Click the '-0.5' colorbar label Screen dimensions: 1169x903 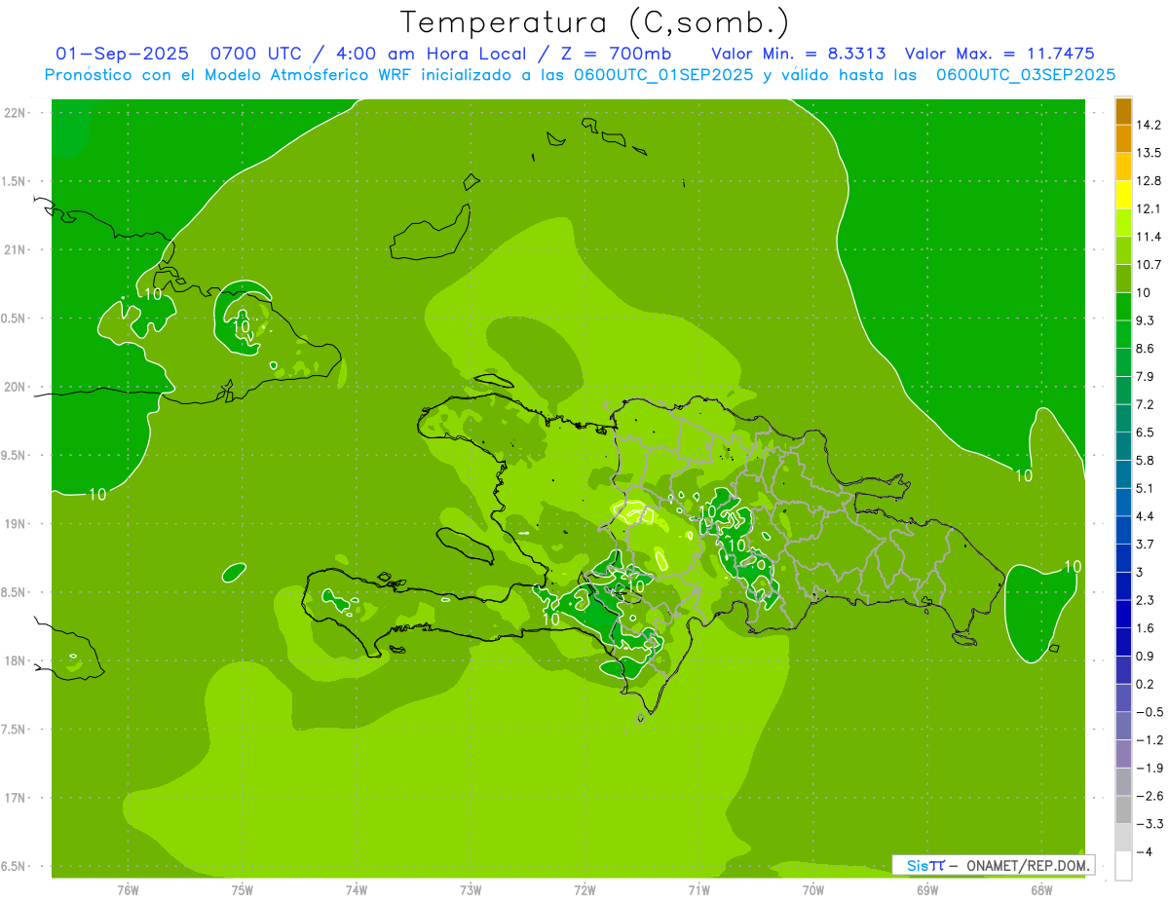pos(1150,712)
